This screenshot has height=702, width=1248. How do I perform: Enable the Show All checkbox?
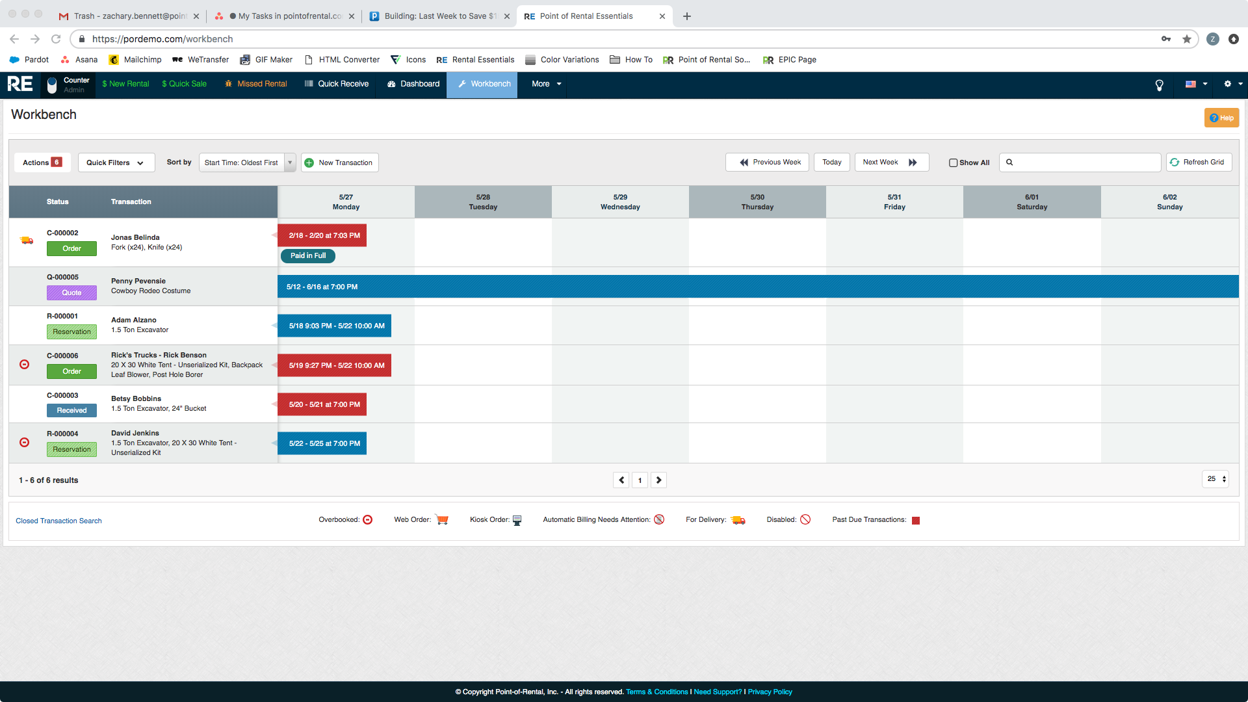click(x=953, y=162)
